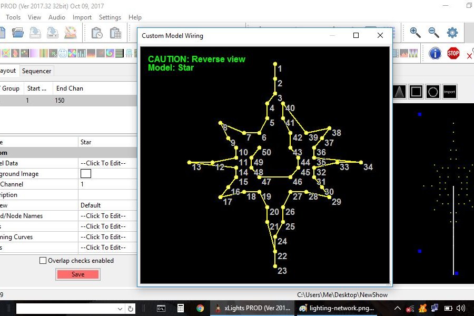474x316 pixels.
Task: Click the red Save button
Action: pyautogui.click(x=78, y=274)
